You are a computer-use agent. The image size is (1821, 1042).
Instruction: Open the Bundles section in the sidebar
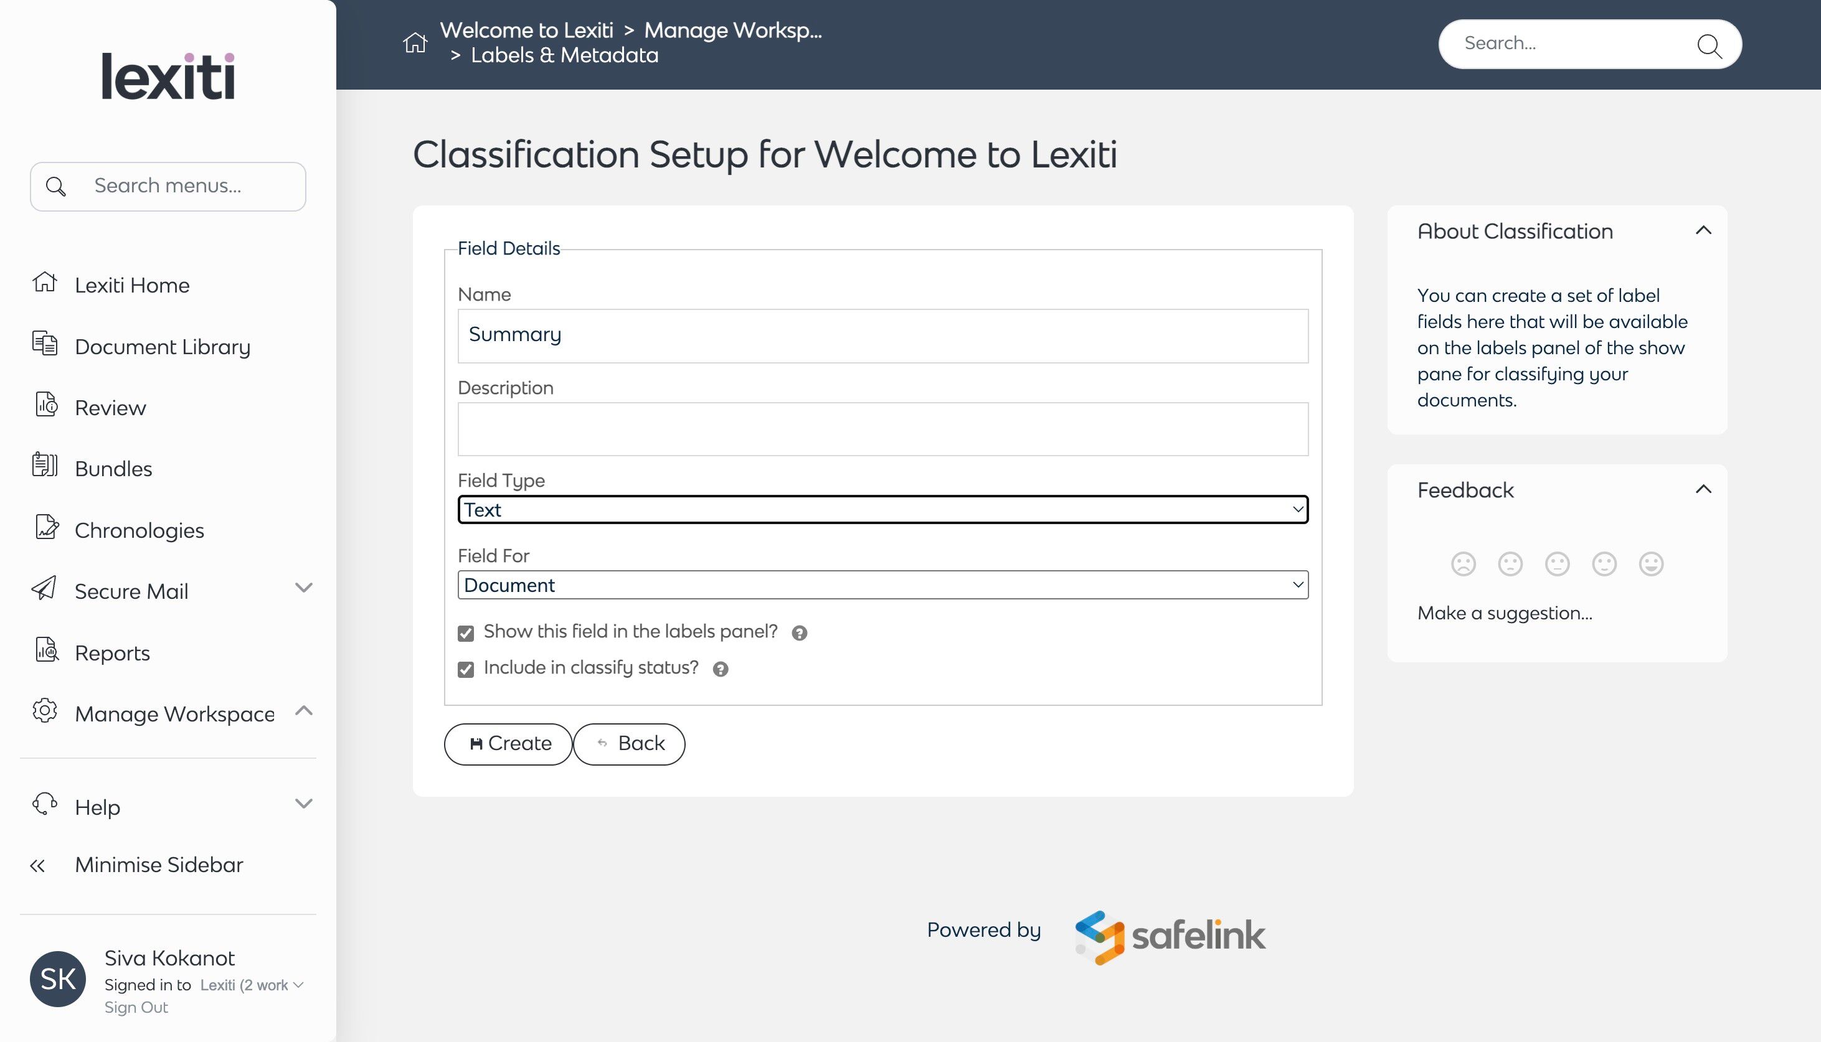pos(113,469)
